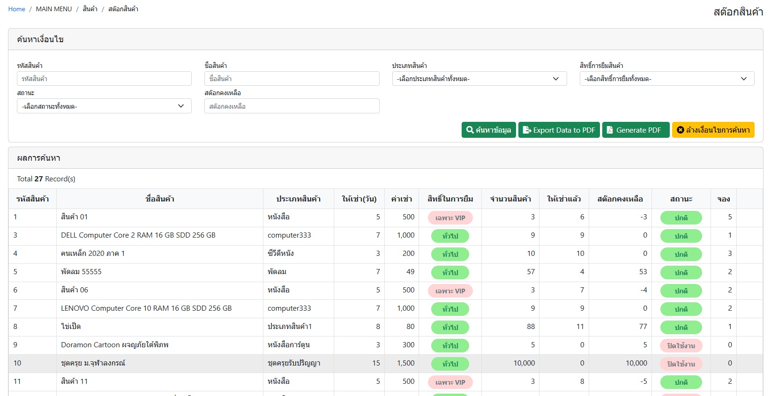
Task: Focus the สต๊อกคงเหลือ input field
Action: pyautogui.click(x=292, y=106)
